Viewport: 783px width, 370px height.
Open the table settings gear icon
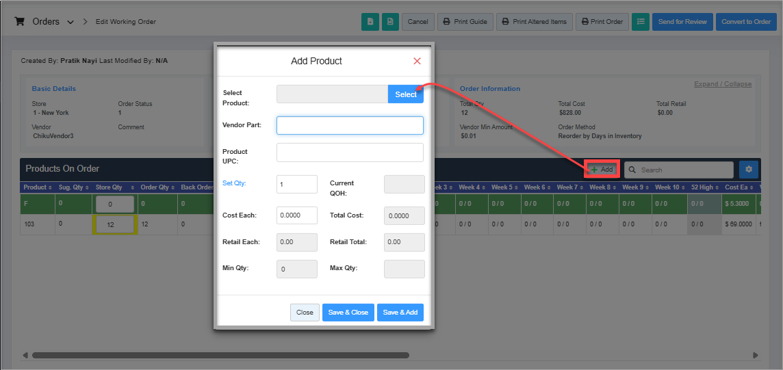click(x=749, y=170)
